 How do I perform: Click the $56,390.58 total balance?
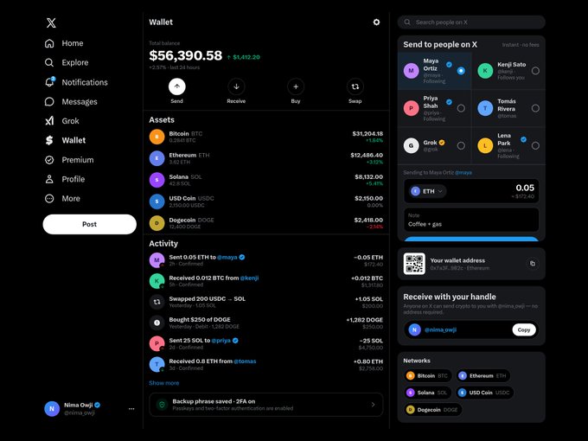(186, 55)
